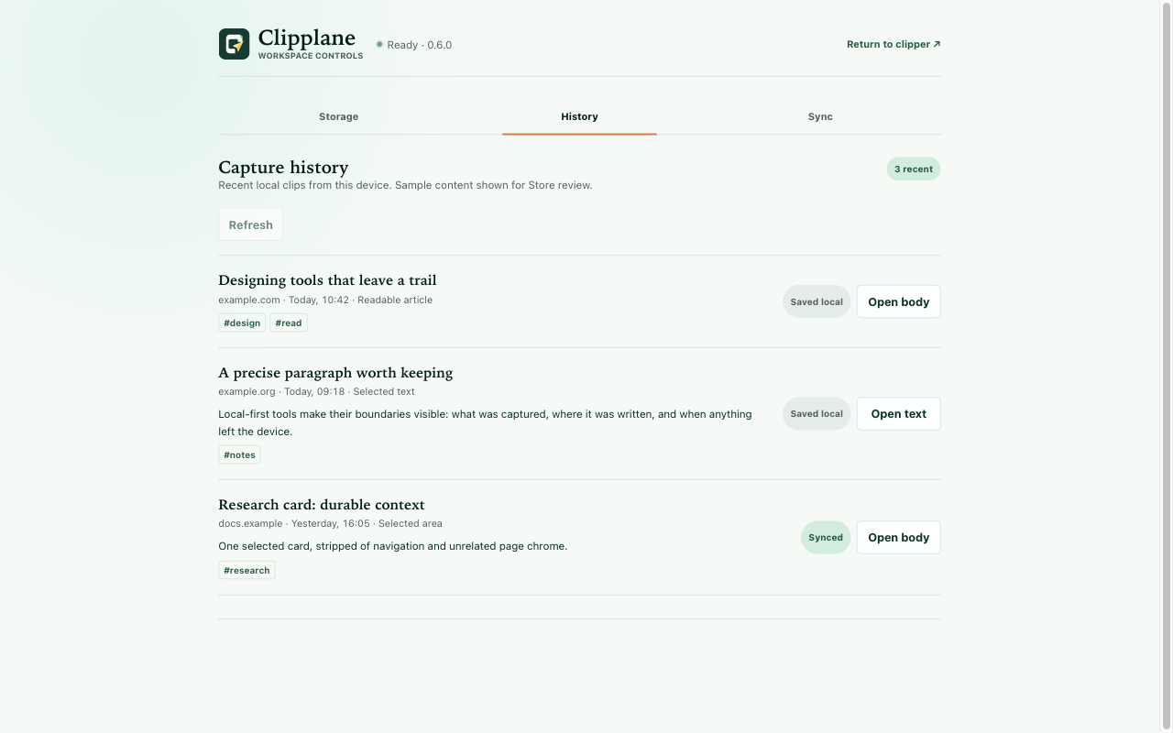This screenshot has width=1173, height=733.
Task: Select the #design tag
Action: click(242, 323)
